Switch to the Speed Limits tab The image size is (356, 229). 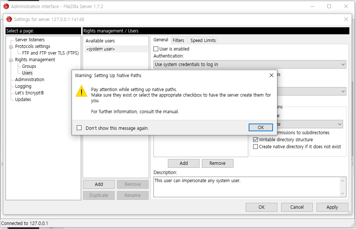[x=203, y=41]
